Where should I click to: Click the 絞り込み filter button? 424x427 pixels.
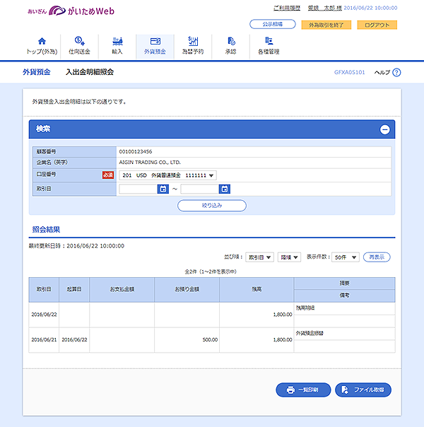click(x=212, y=206)
